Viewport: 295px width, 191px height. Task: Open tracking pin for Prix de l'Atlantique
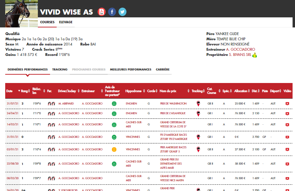click(198, 114)
